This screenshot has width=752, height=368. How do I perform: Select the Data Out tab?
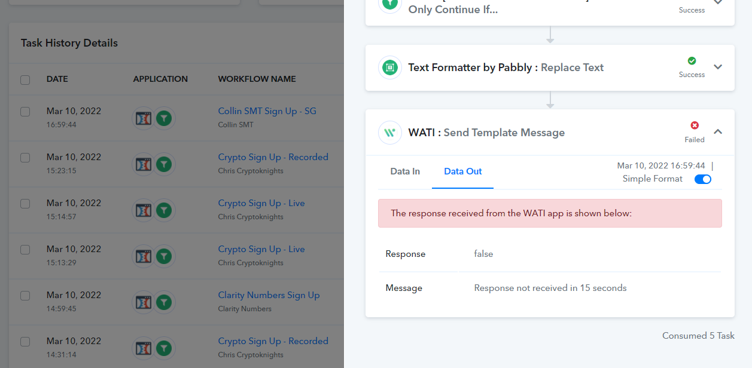tap(463, 171)
